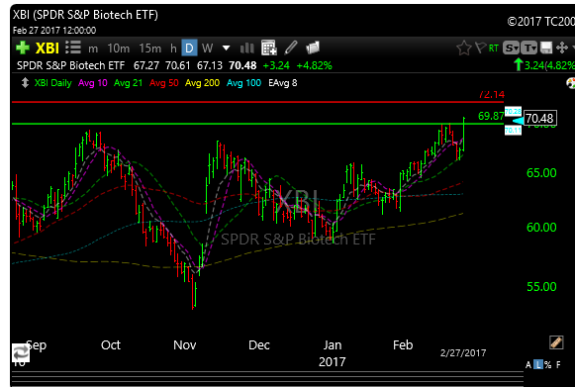575x387 pixels.
Task: Select the F scale option
Action: 558,364
